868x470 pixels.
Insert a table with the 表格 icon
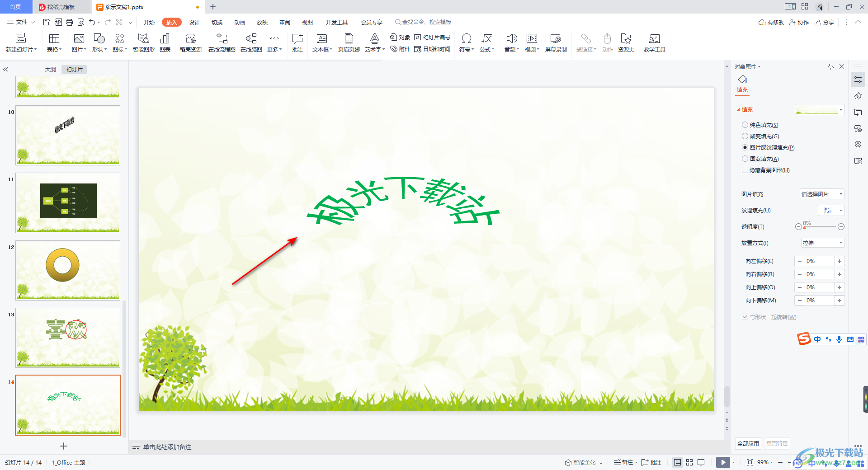tap(54, 39)
